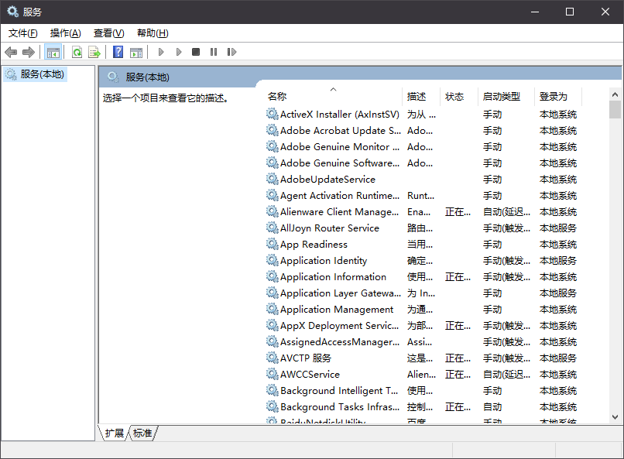The width and height of the screenshot is (624, 459).
Task: Click the show/hide action pane icon
Action: tap(136, 52)
